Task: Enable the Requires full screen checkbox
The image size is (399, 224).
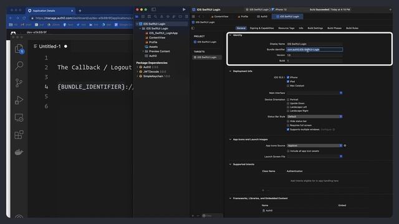Action: click(x=288, y=125)
